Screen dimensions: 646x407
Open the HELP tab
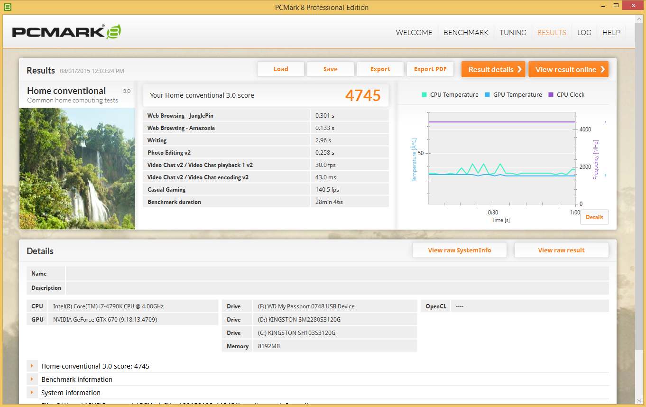611,33
